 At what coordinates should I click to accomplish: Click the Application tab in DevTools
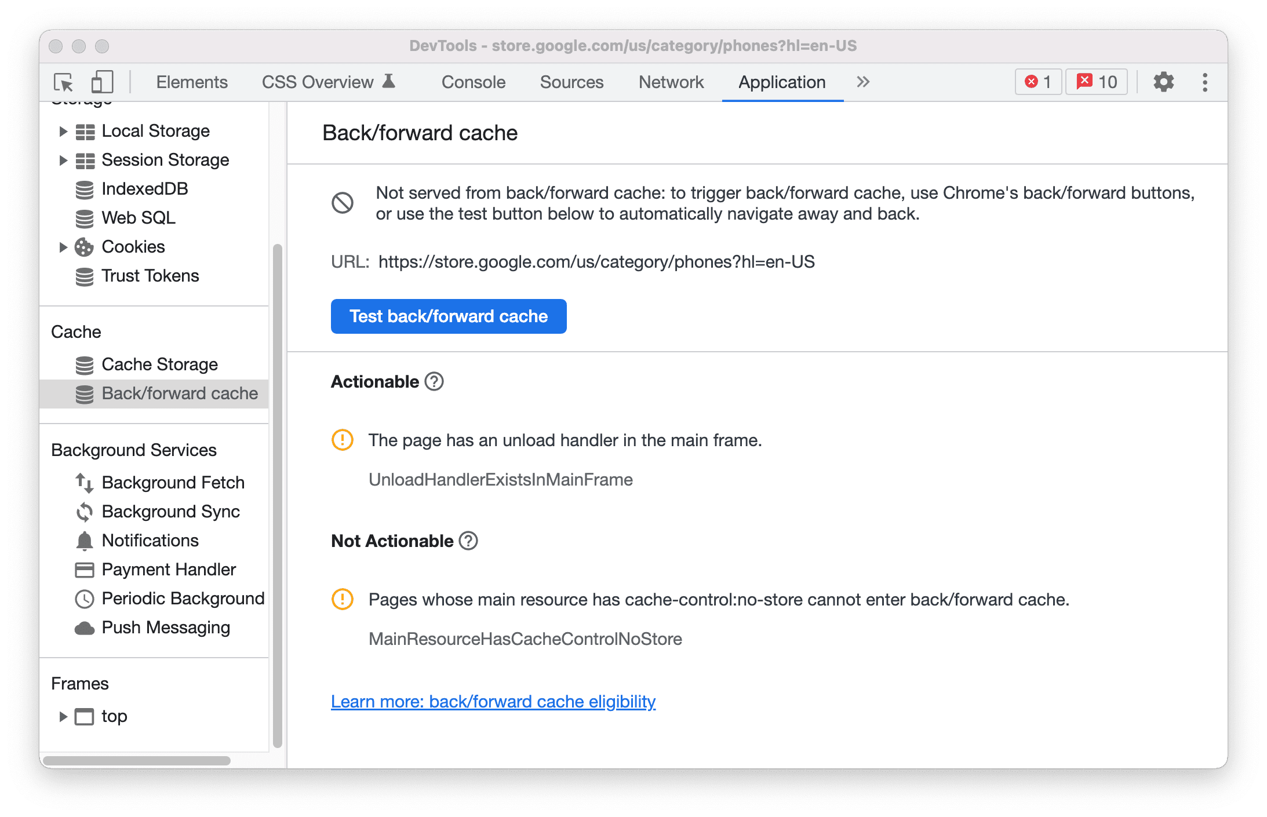pyautogui.click(x=780, y=82)
